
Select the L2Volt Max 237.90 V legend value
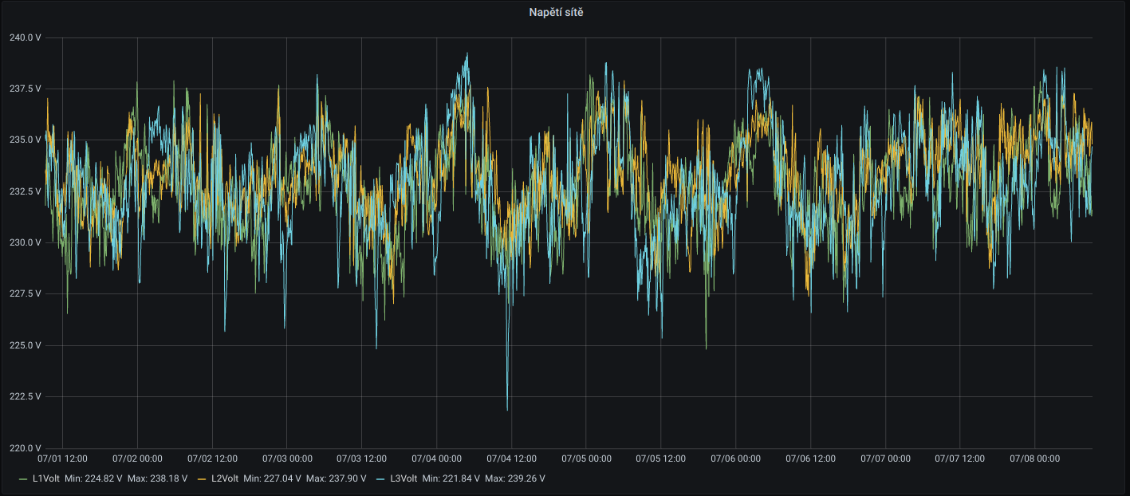pos(336,478)
